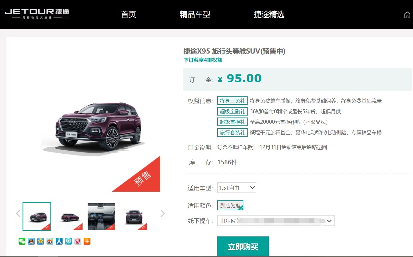Viewport: 413px width, 257px height.
Task: Click text 终身免费整车质保
Action: point(270,101)
